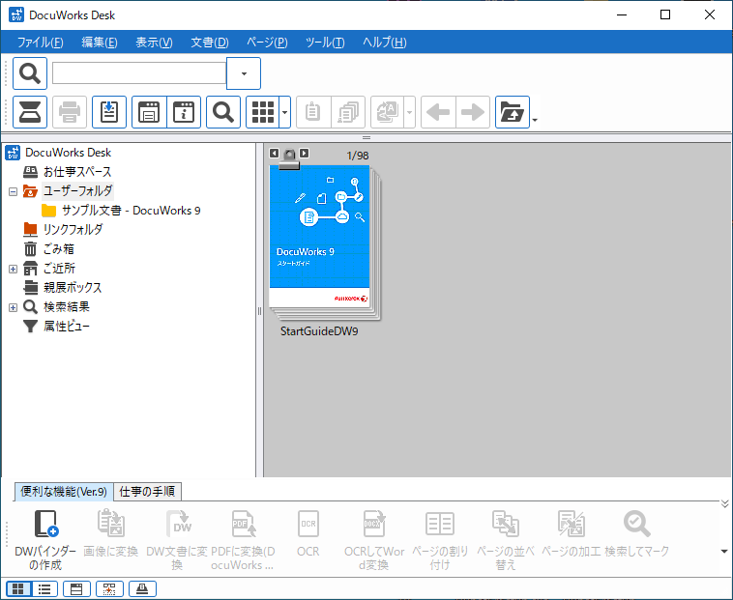Open dropdown arrow next to grid display icon
The height and width of the screenshot is (600, 733).
pyautogui.click(x=284, y=112)
